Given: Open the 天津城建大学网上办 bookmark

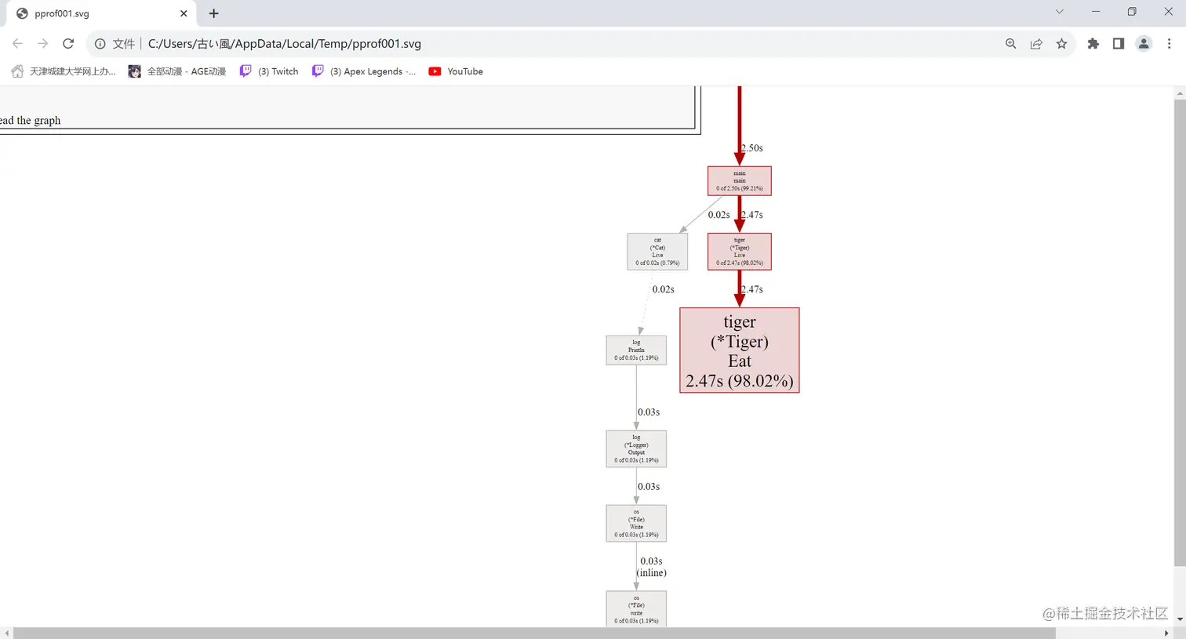Looking at the screenshot, I should click(x=63, y=71).
